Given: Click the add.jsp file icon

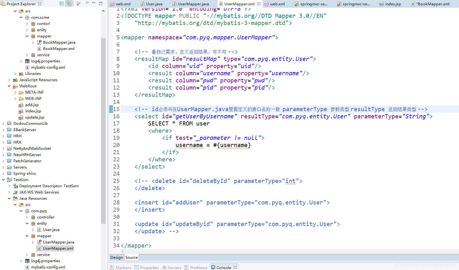Looking at the screenshot, I should click(21, 105).
